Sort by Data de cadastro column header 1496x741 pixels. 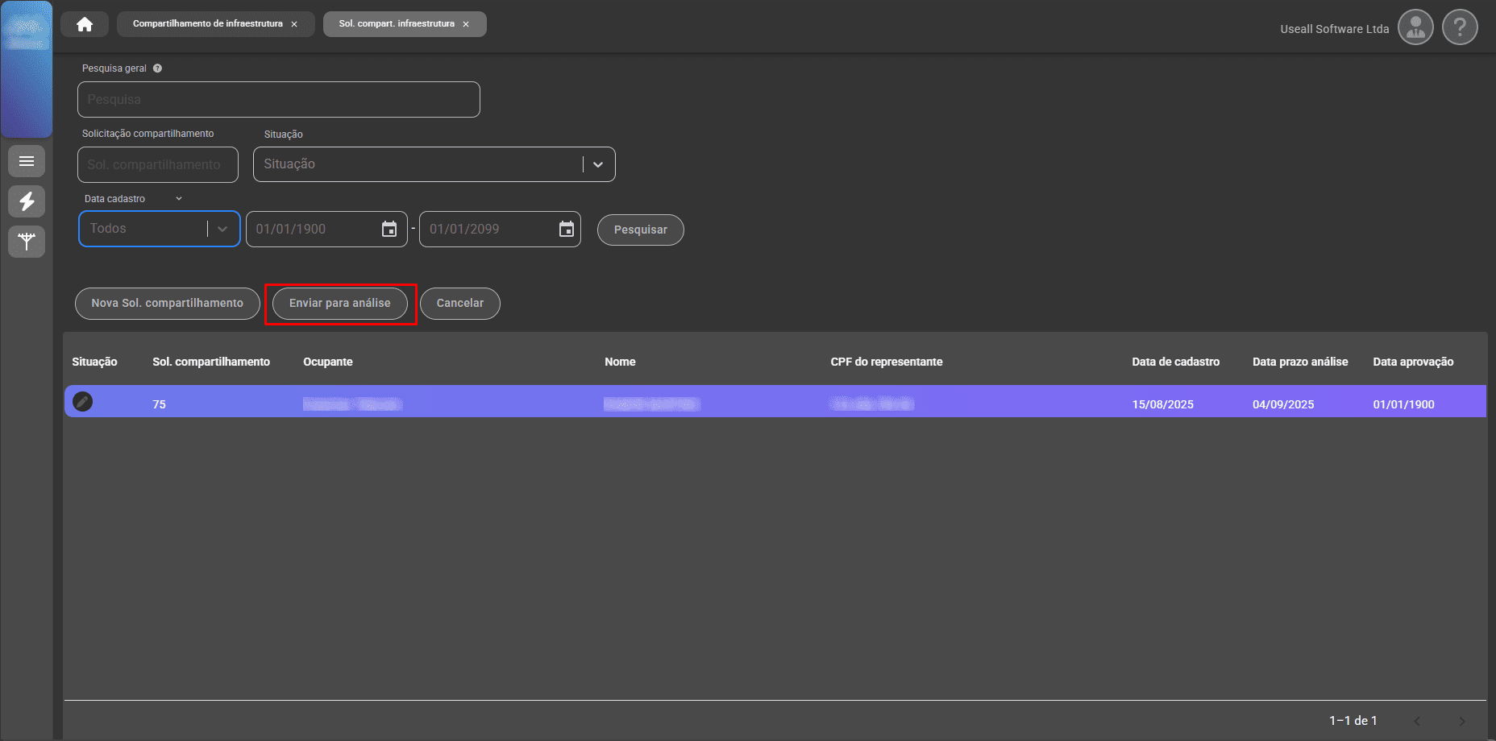coord(1175,362)
